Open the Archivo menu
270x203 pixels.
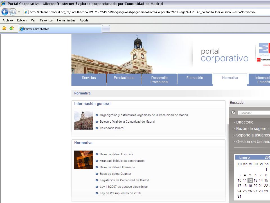(8, 20)
